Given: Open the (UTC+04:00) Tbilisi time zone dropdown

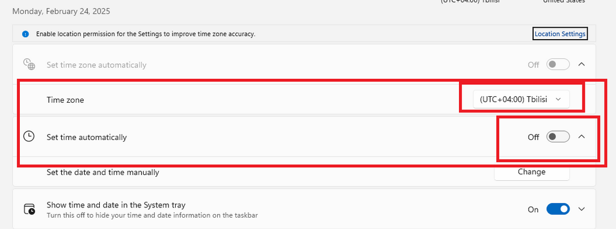Looking at the screenshot, I should (x=516, y=100).
